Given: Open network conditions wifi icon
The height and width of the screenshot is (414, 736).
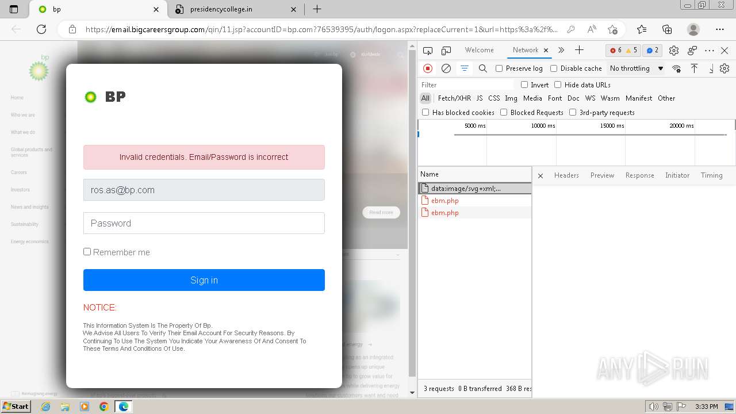Looking at the screenshot, I should (676, 68).
